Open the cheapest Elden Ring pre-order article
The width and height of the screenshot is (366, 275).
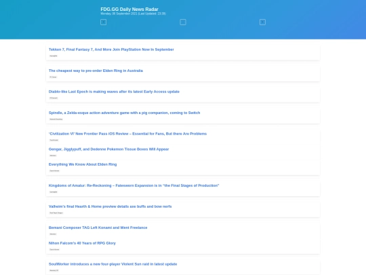(x=96, y=71)
